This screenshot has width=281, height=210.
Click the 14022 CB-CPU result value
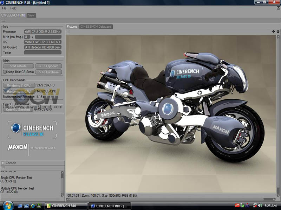(x=46, y=91)
